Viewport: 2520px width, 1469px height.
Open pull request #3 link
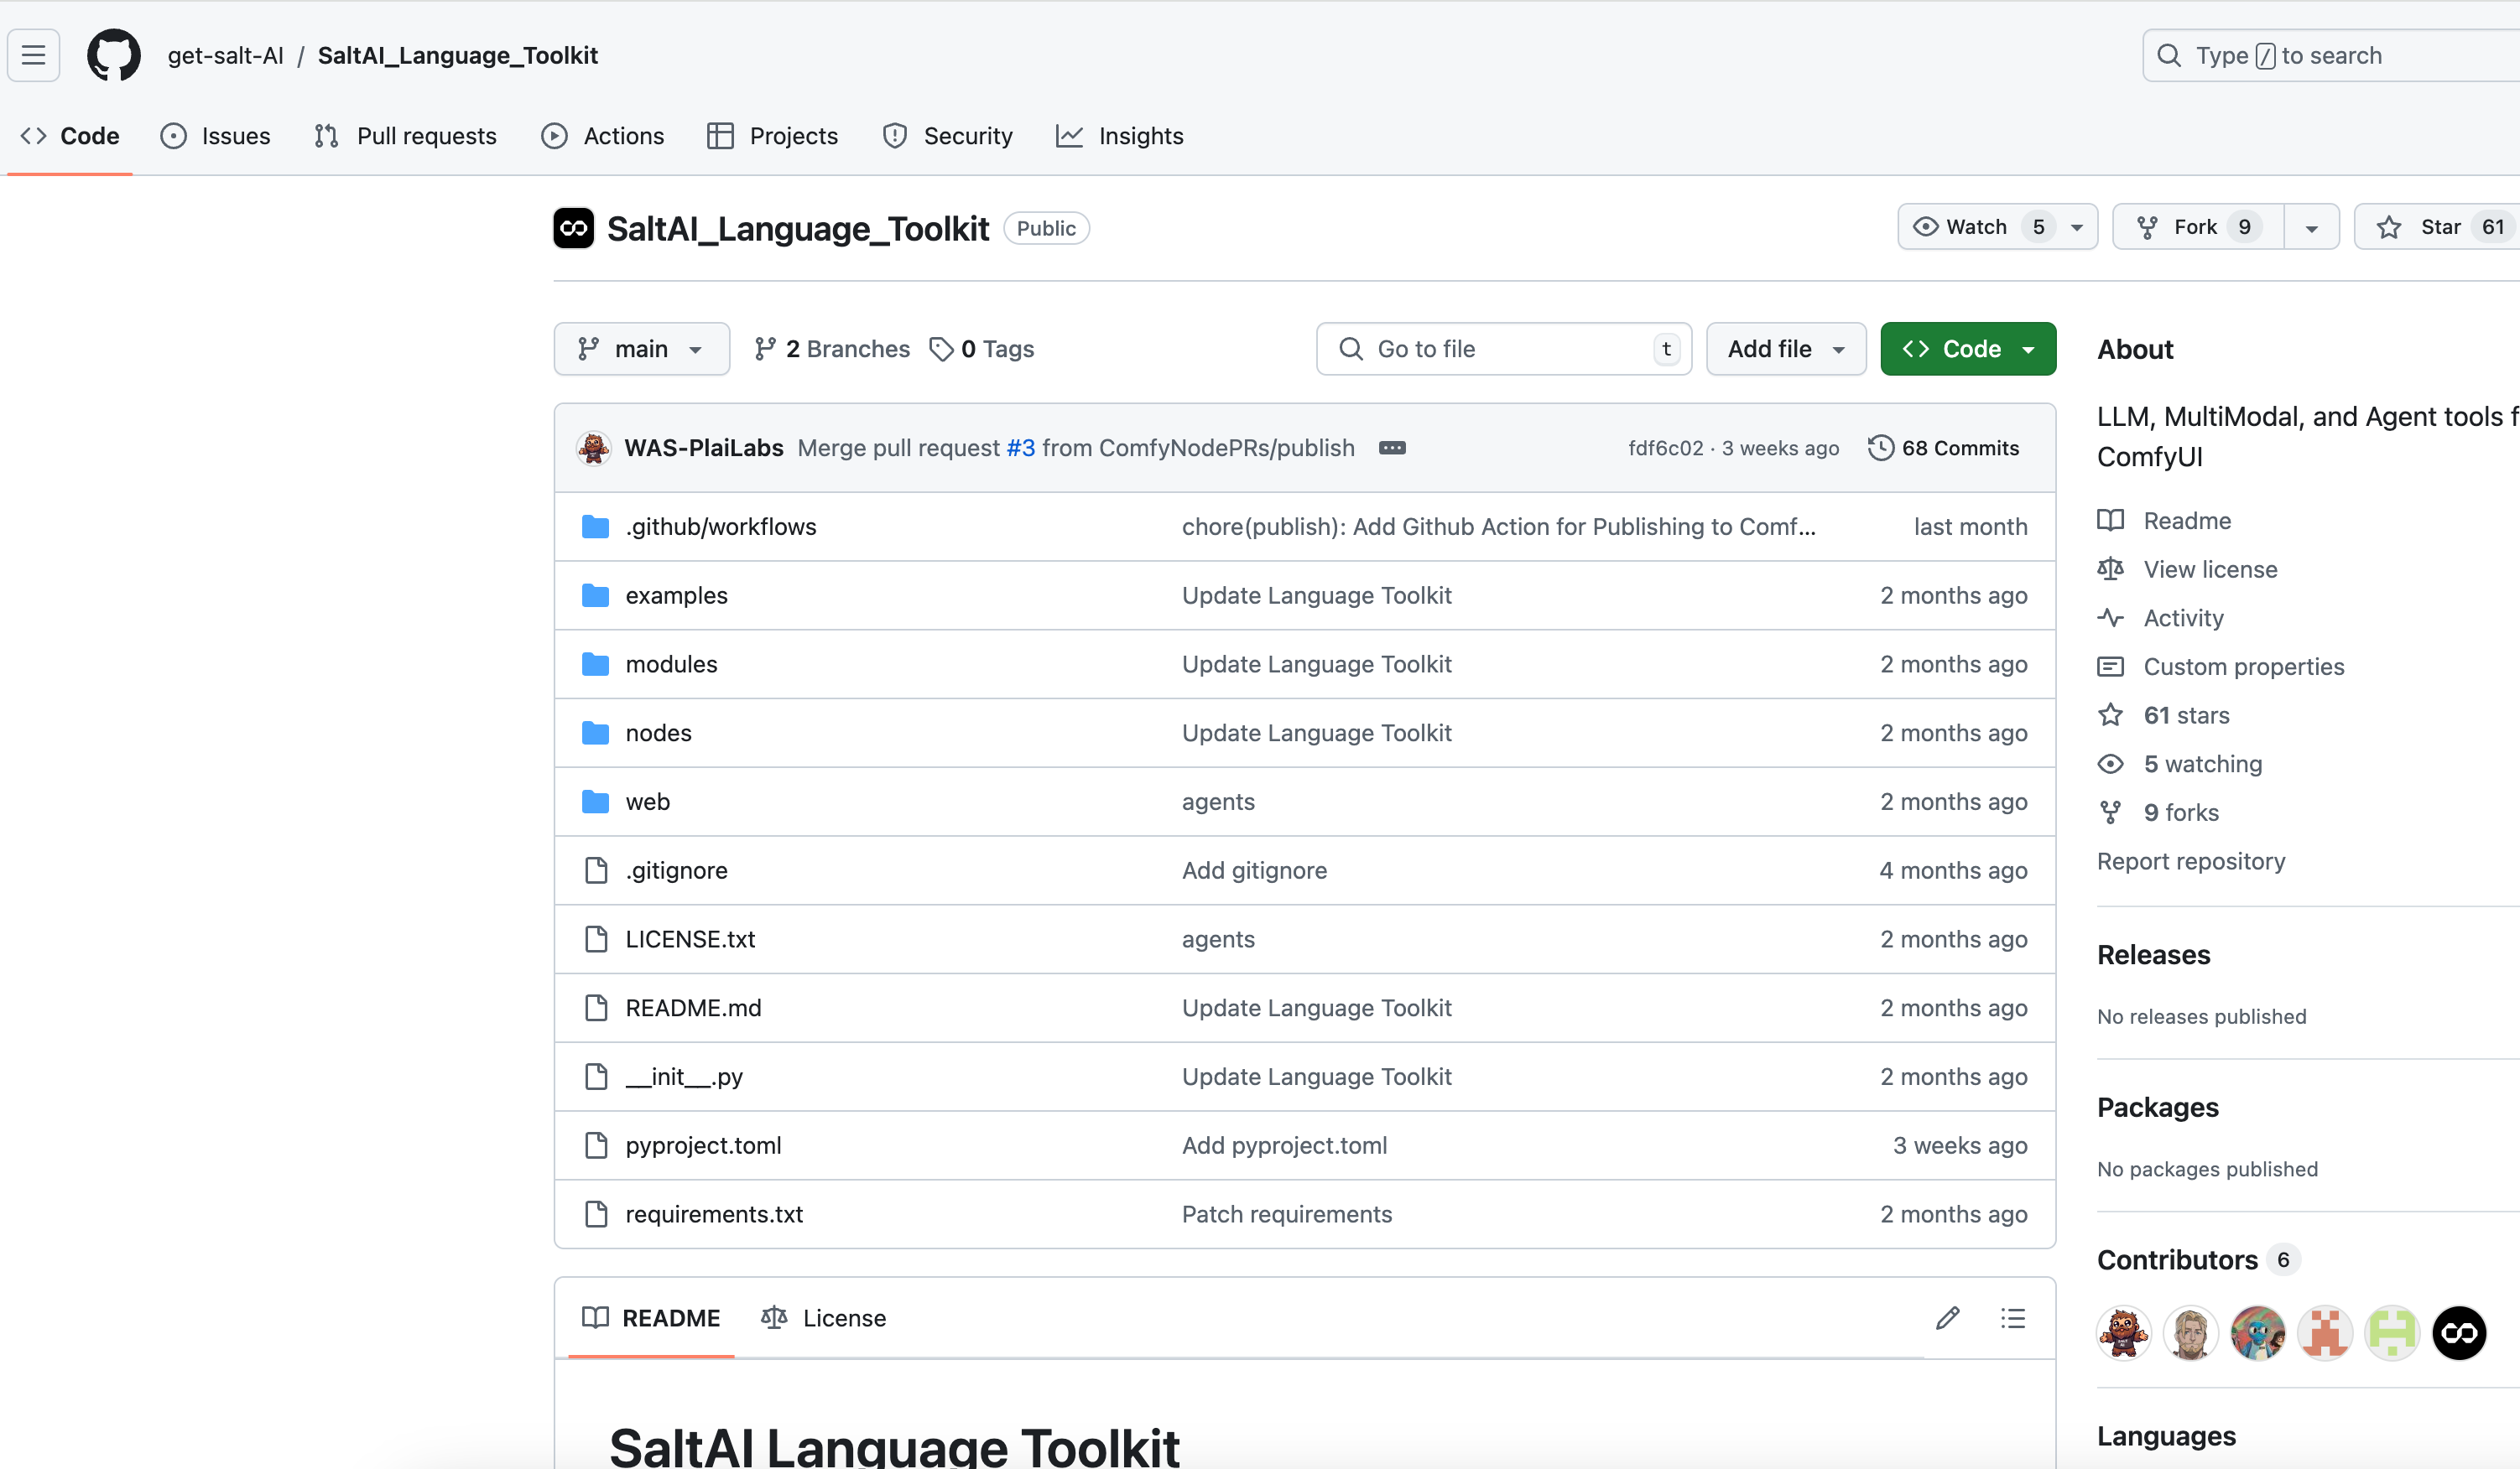(1020, 448)
